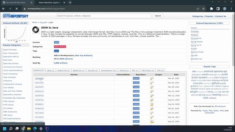Open IntelliJ IDEA from the taskbar

coord(47,129)
